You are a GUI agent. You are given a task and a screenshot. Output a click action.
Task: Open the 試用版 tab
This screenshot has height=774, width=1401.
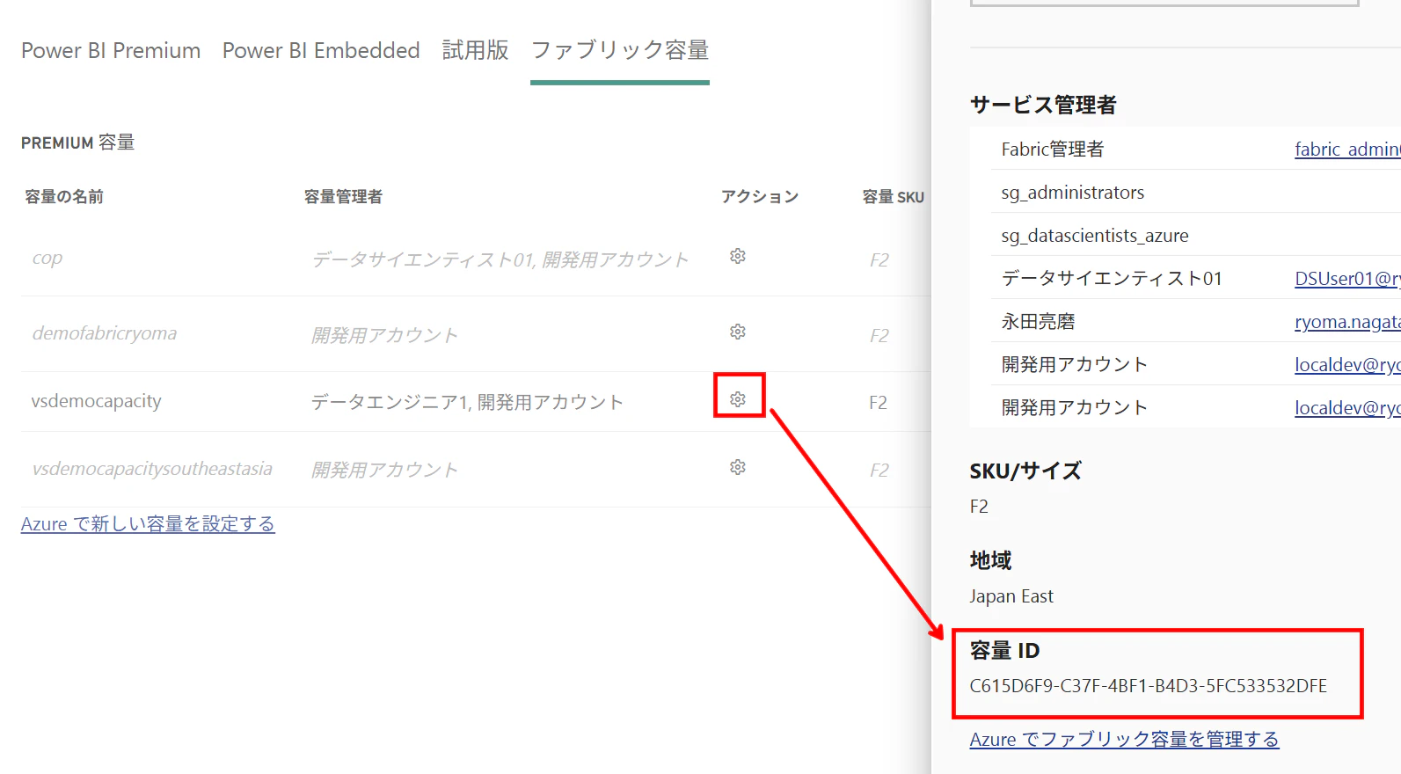(475, 50)
